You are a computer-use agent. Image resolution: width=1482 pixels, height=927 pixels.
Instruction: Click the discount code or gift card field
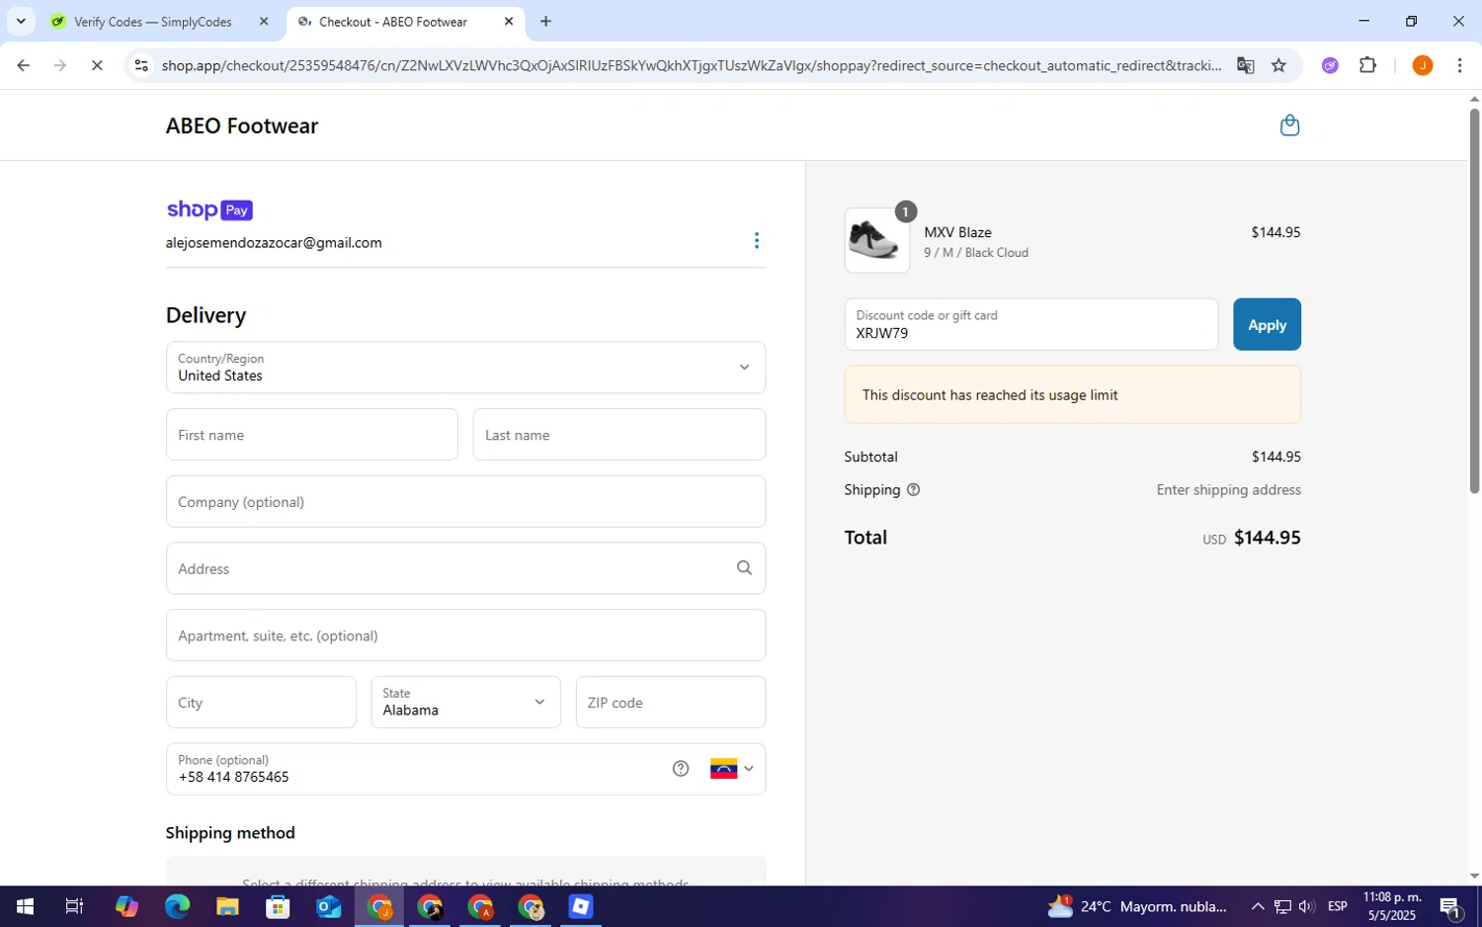pos(1030,325)
